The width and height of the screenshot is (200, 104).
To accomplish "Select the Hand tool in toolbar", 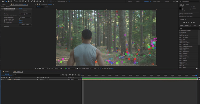I will coord(8,1).
